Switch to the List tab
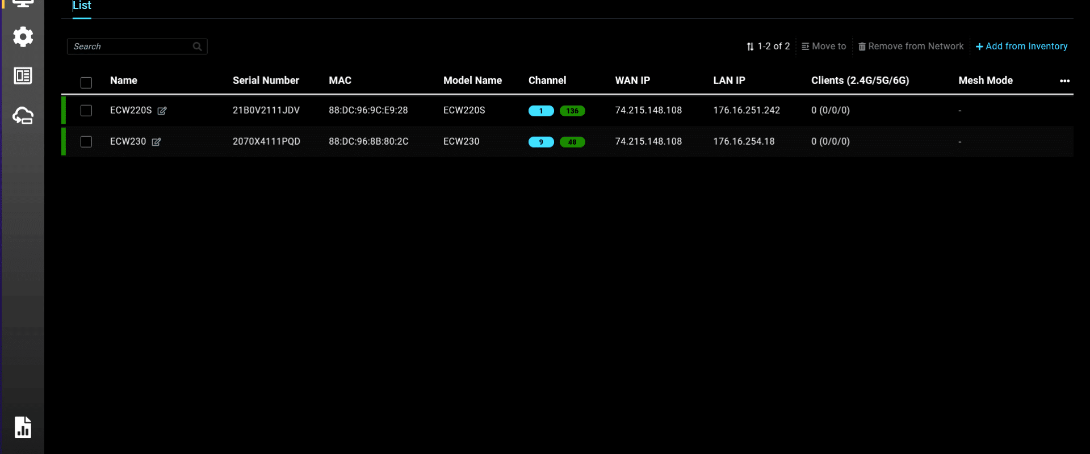This screenshot has width=1090, height=454. coord(82,6)
